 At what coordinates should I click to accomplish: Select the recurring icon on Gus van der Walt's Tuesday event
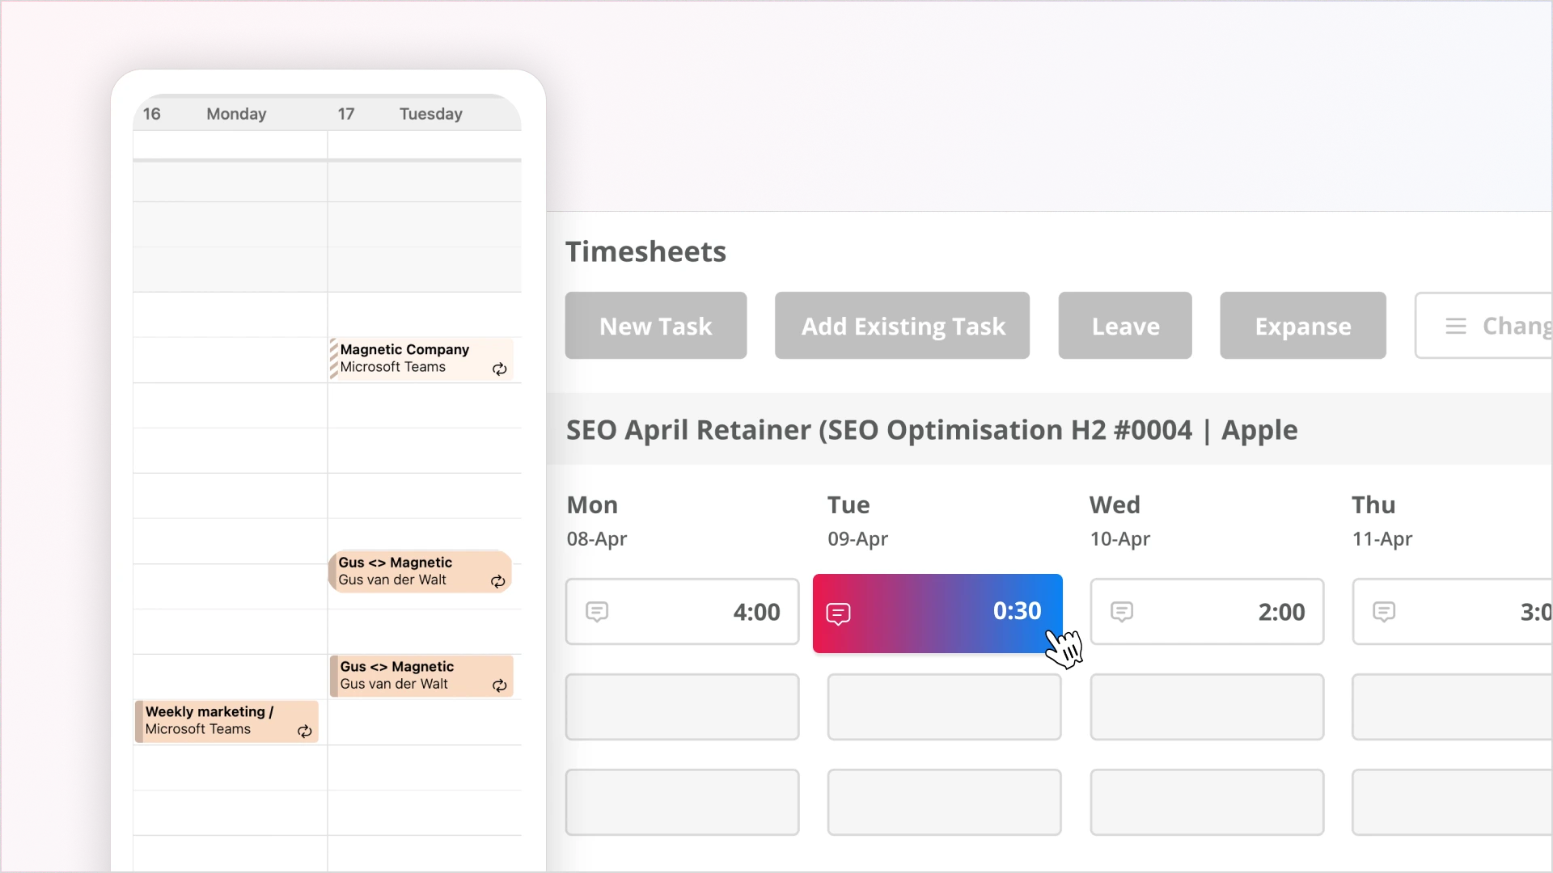(x=498, y=582)
